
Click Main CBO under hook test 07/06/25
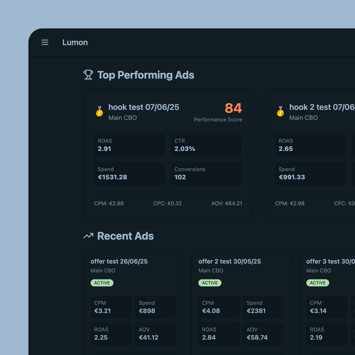[x=122, y=118]
